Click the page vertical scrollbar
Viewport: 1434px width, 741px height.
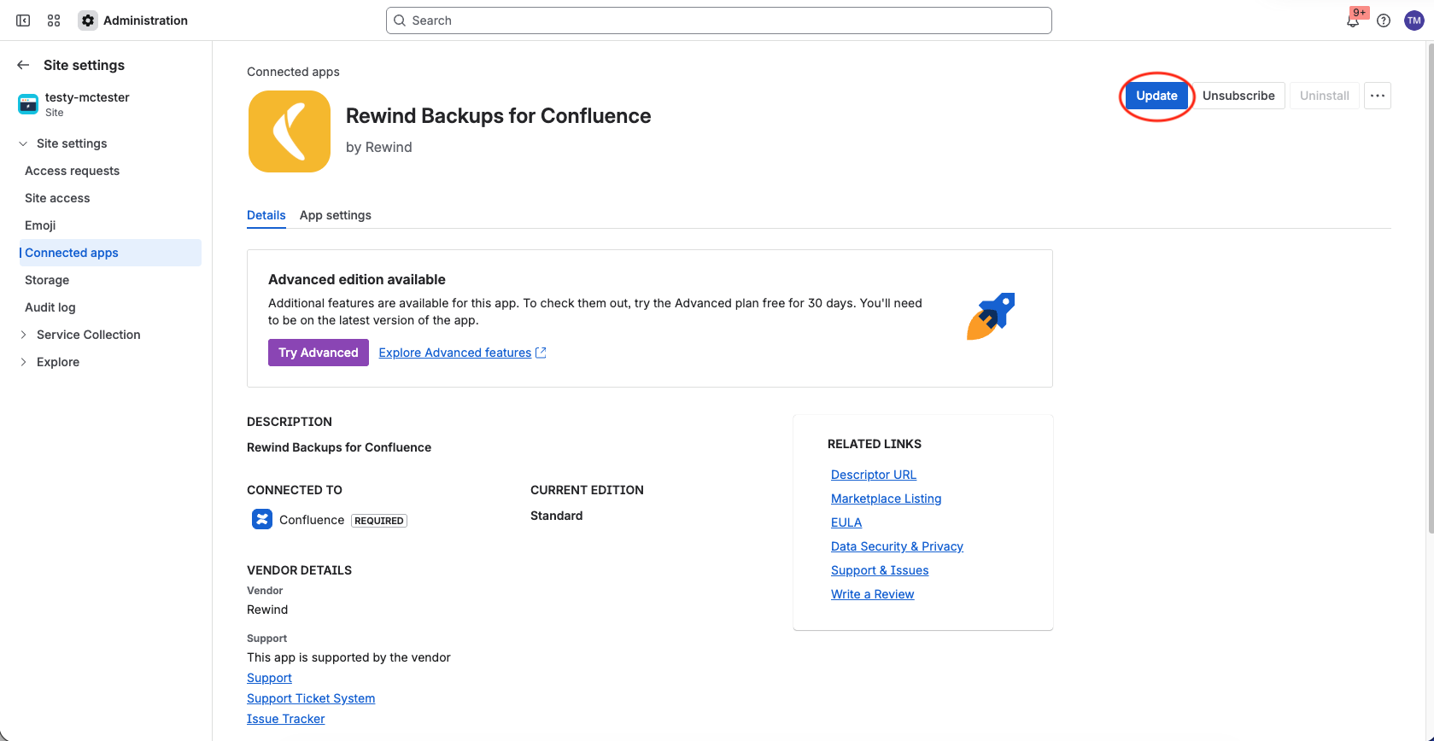pos(1430,290)
